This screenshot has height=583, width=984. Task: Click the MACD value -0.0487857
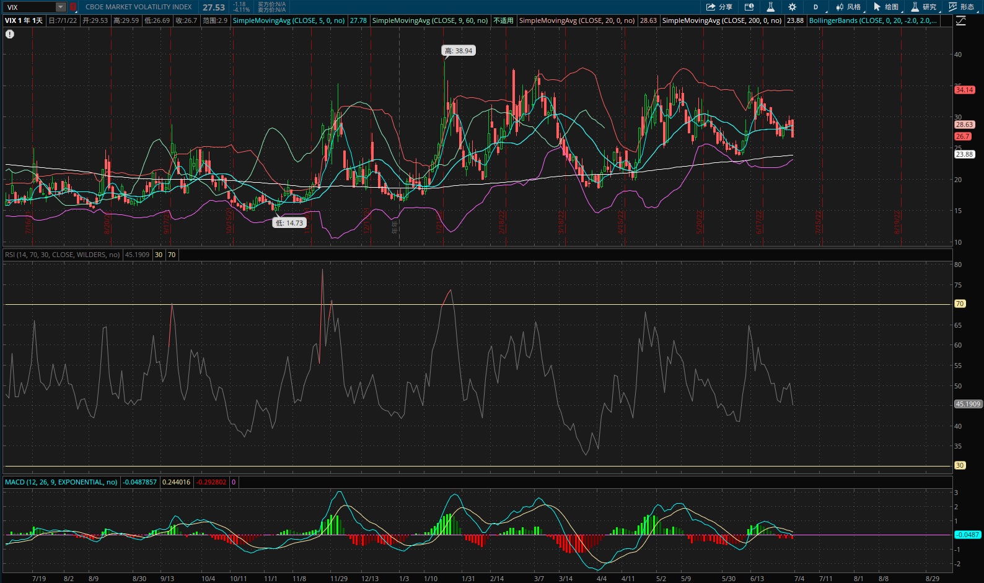click(x=140, y=482)
